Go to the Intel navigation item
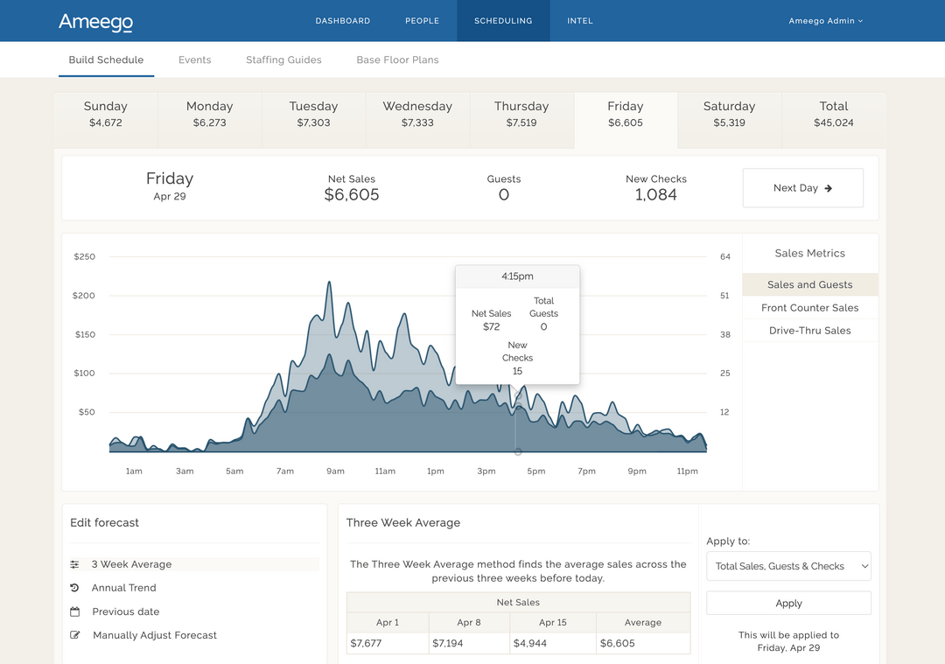The width and height of the screenshot is (945, 664). tap(579, 21)
